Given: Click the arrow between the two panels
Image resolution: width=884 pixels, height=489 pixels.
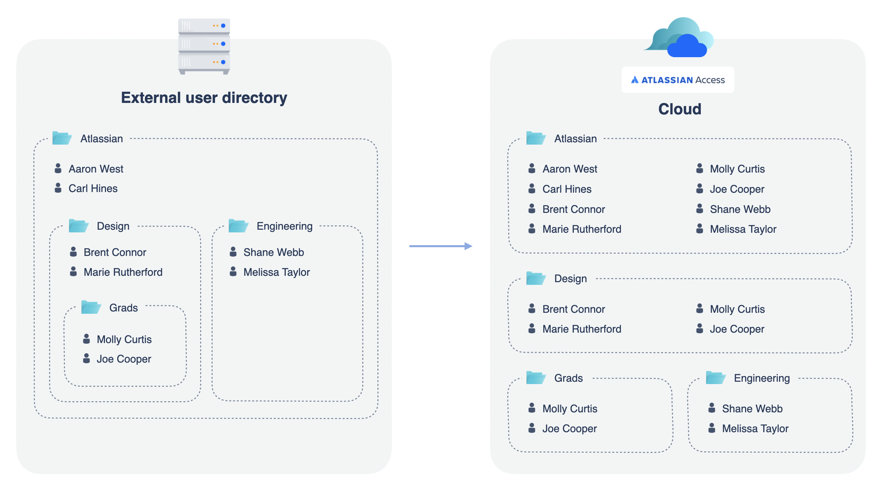Looking at the screenshot, I should coord(441,246).
